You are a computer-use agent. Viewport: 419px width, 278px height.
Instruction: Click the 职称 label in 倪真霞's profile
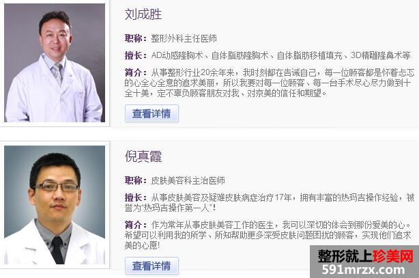tap(136, 180)
